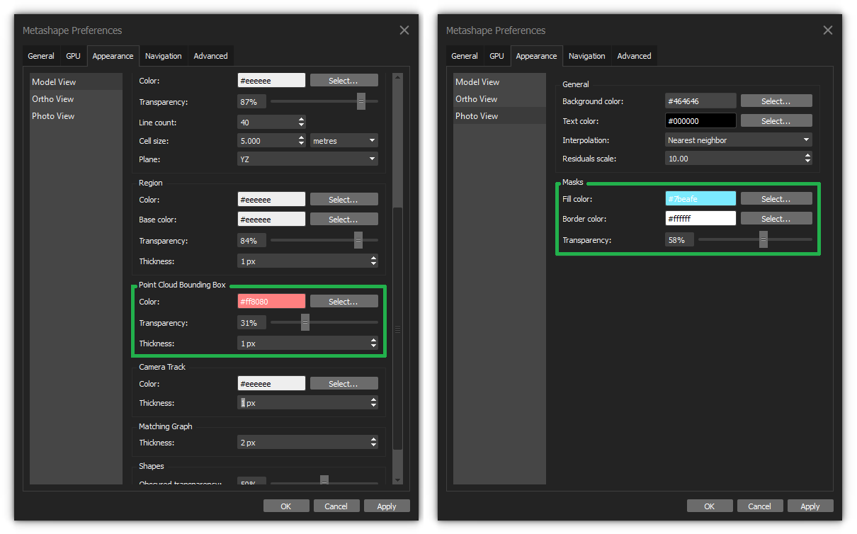
Task: Click Apply in the left Preferences window
Action: [387, 506]
